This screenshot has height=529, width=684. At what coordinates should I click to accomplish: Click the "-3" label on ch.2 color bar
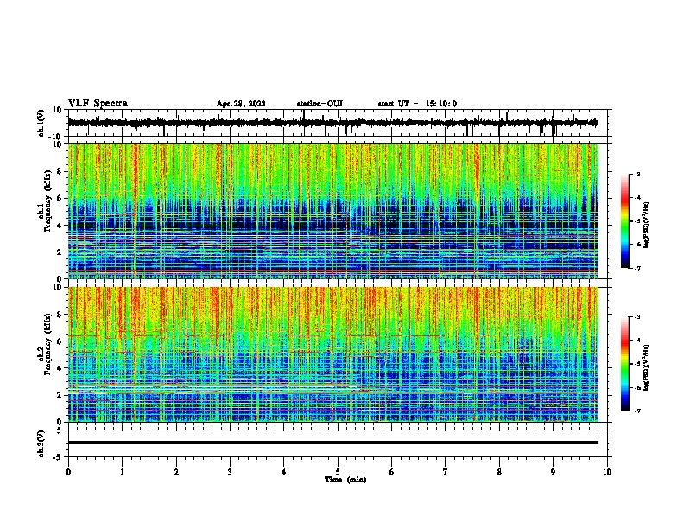(637, 317)
